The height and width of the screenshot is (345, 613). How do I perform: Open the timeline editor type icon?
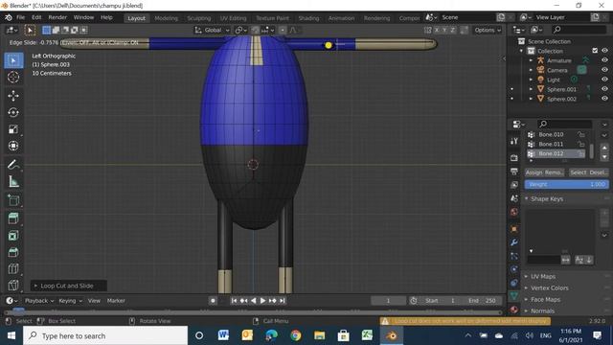click(11, 301)
